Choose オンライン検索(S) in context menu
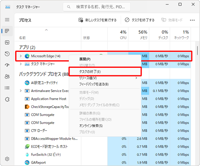The image size is (200, 166). [105, 126]
